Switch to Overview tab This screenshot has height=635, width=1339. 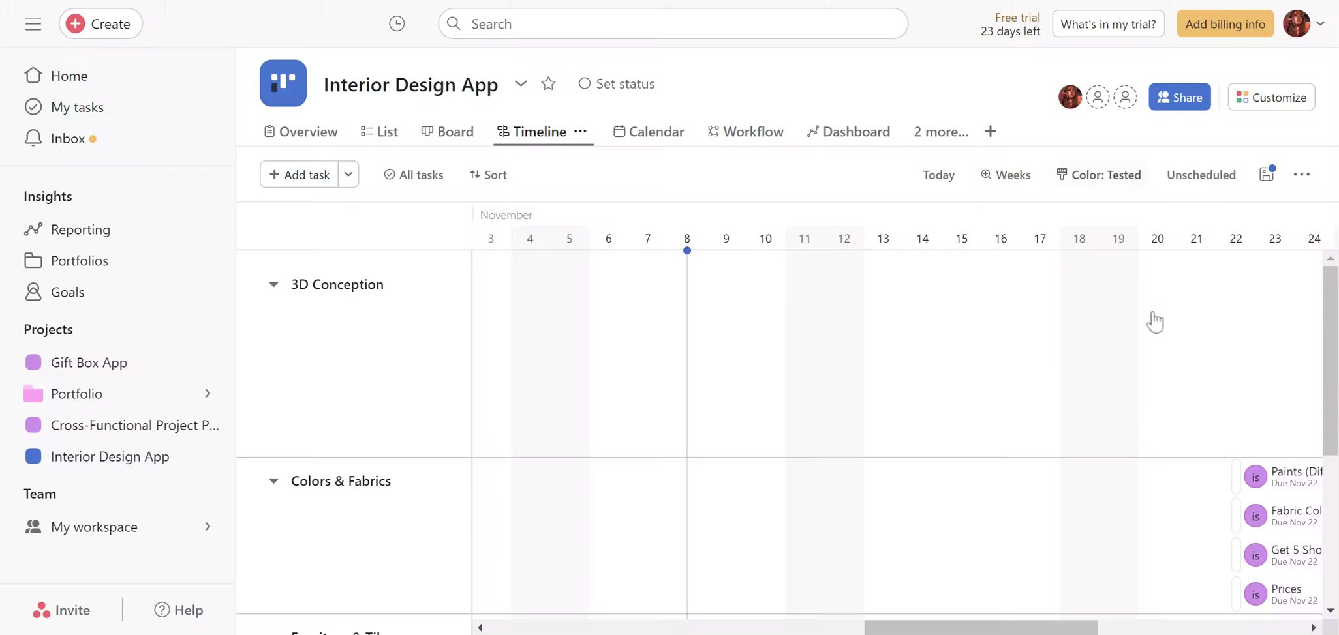(301, 132)
